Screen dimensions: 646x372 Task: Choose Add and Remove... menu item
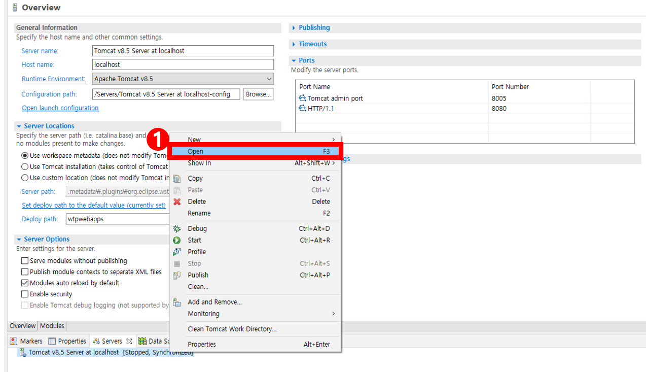point(255,302)
